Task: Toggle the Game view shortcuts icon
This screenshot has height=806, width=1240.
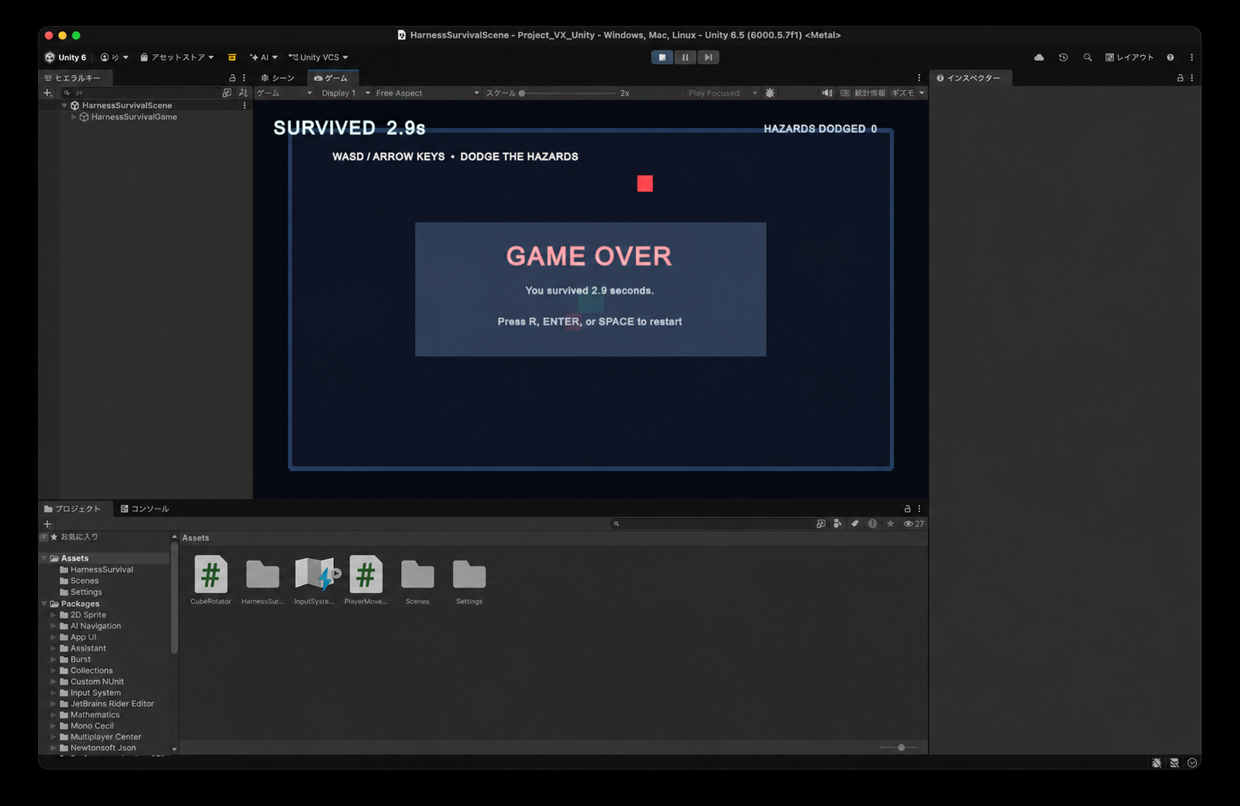Action: point(845,93)
